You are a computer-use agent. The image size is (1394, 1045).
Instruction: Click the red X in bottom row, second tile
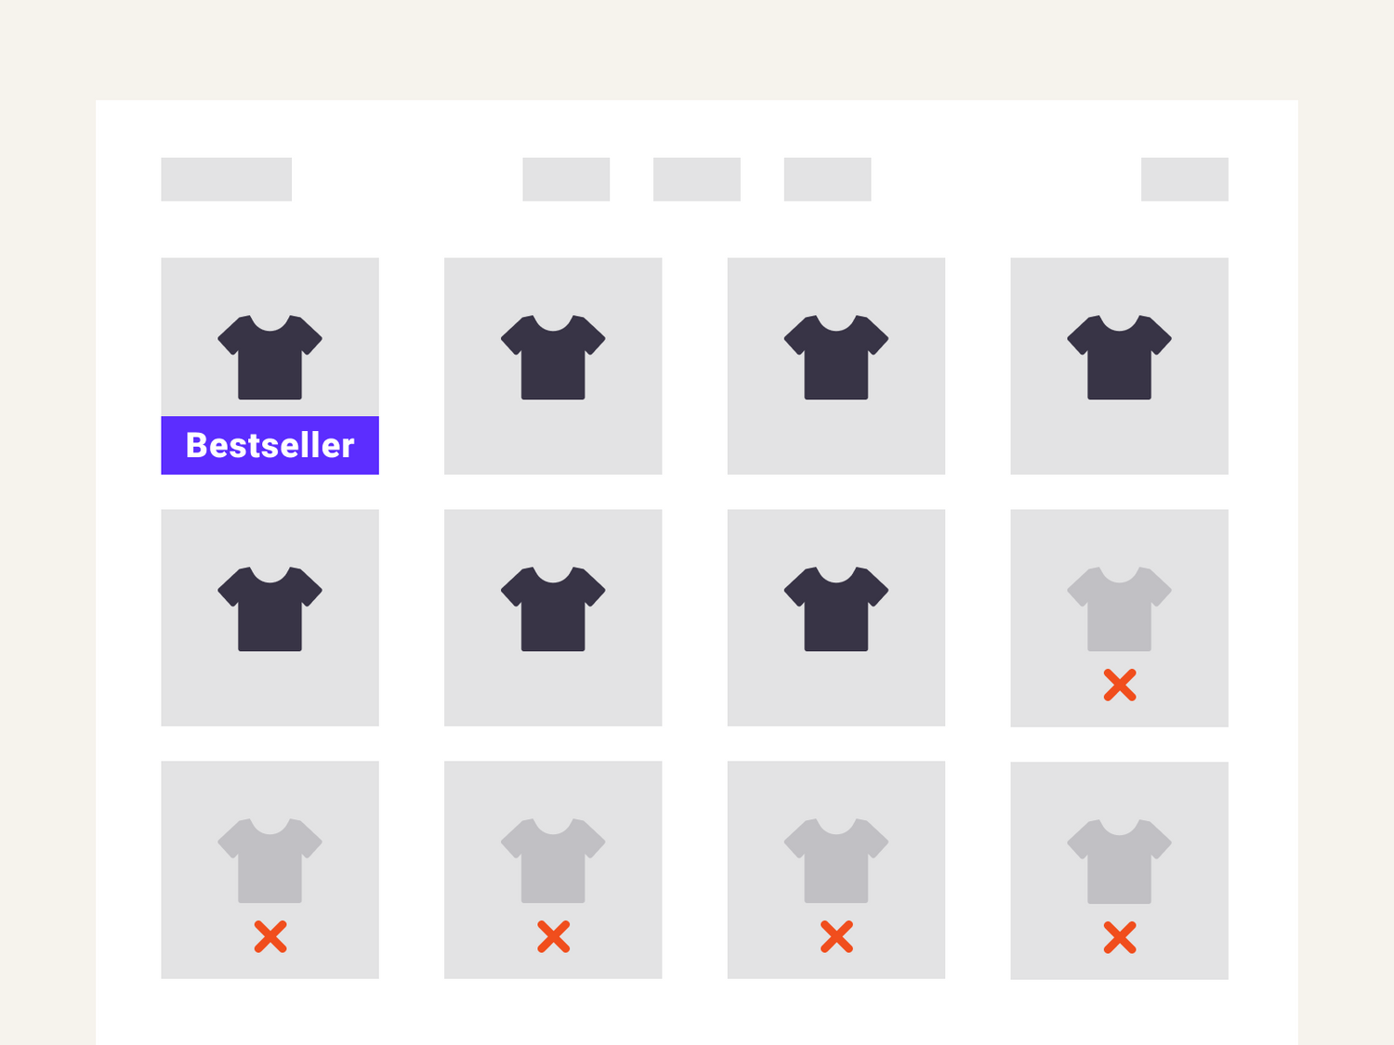[554, 937]
